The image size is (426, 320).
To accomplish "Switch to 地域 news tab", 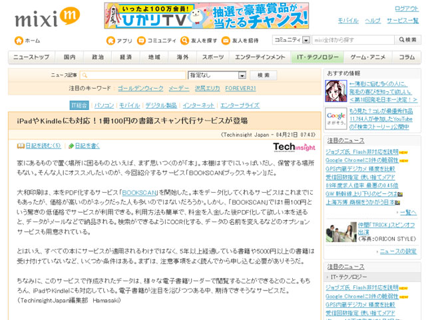I will [154, 57].
